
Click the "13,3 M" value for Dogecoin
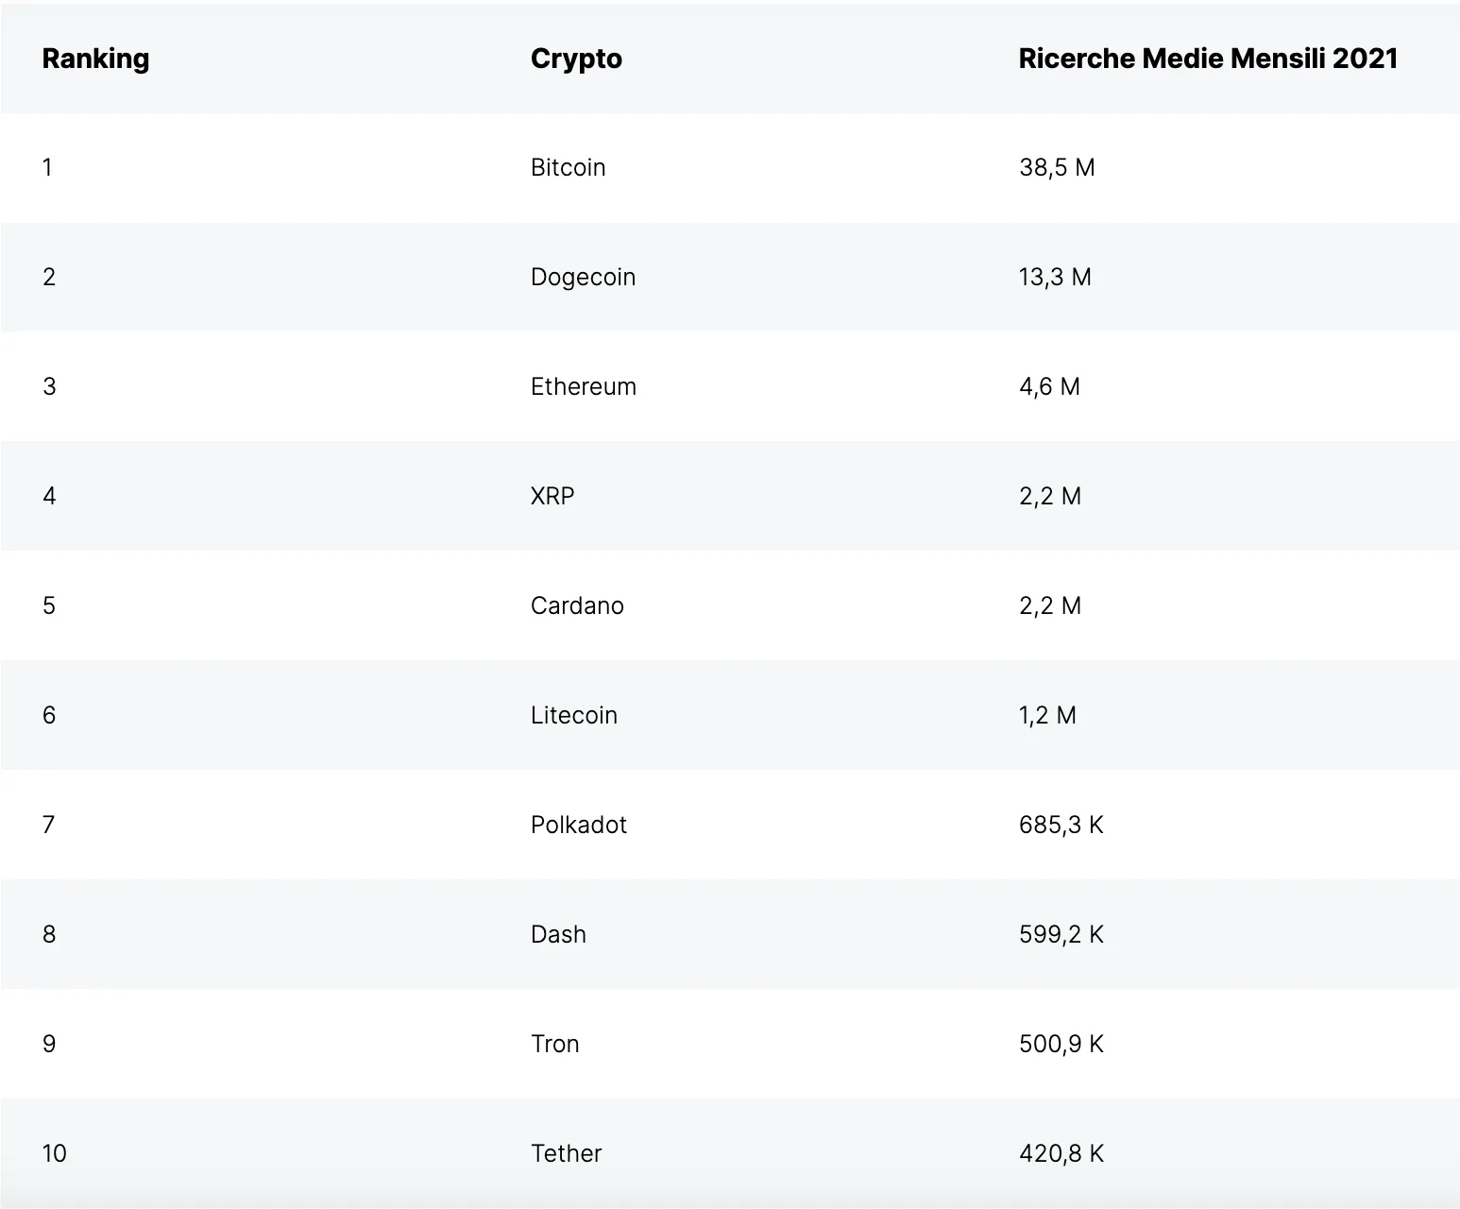(x=1055, y=277)
